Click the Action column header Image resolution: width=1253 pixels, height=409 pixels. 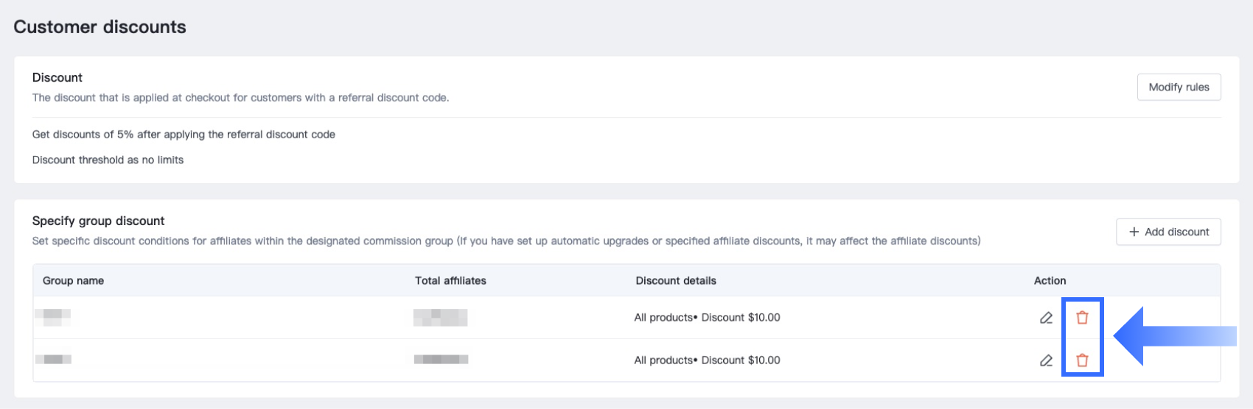[x=1050, y=280]
